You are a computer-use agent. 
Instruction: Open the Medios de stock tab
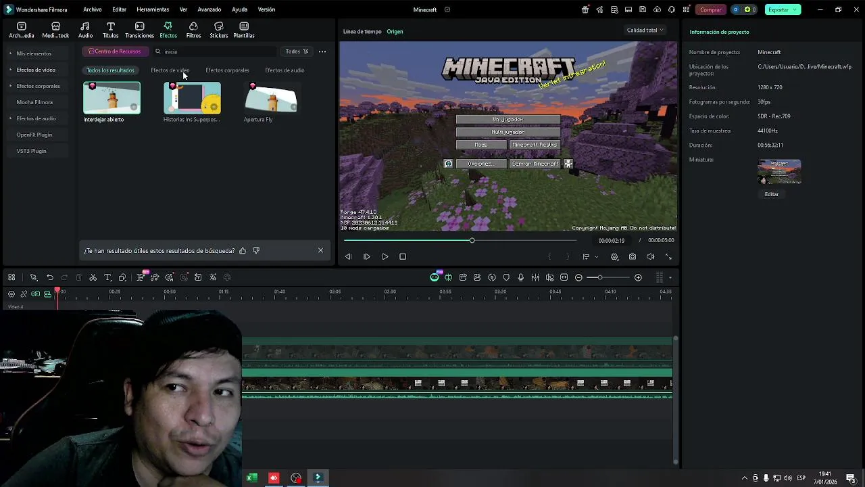(x=55, y=30)
